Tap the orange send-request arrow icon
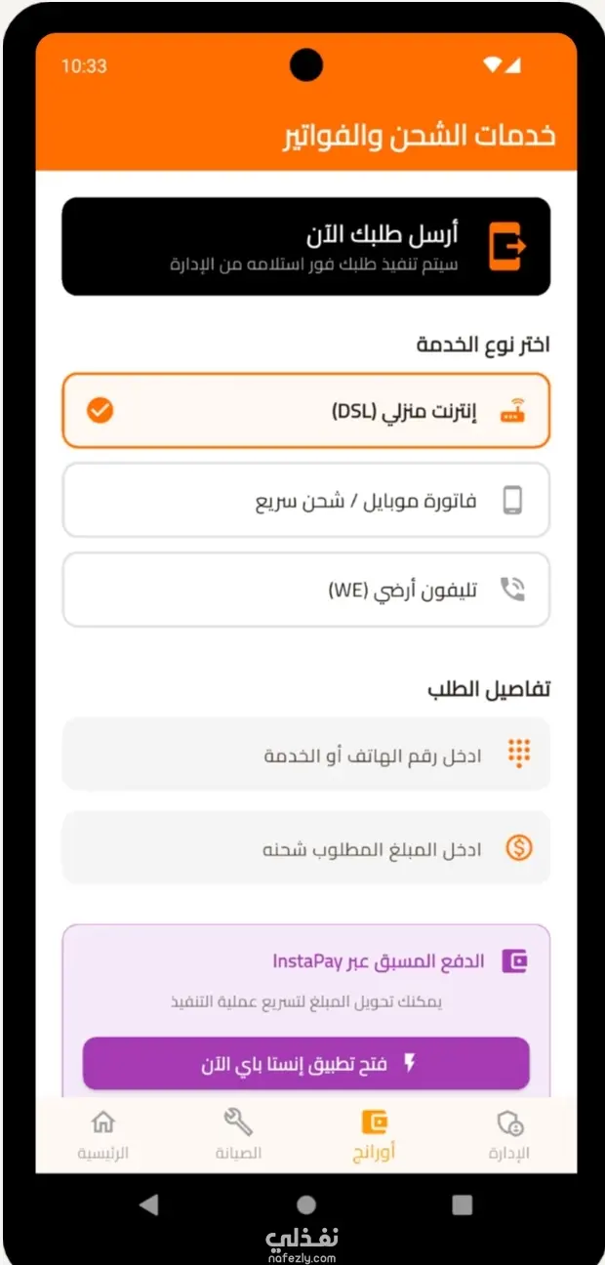 [x=507, y=246]
